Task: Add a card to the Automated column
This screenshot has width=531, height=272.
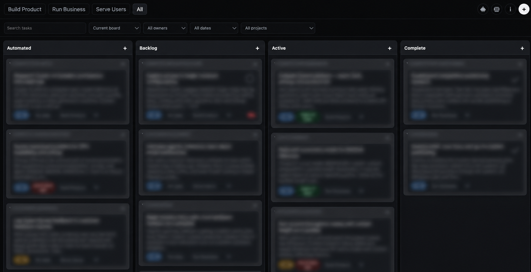Action: point(125,48)
